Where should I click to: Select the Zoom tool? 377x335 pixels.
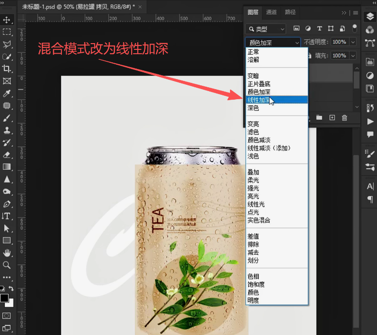7,265
